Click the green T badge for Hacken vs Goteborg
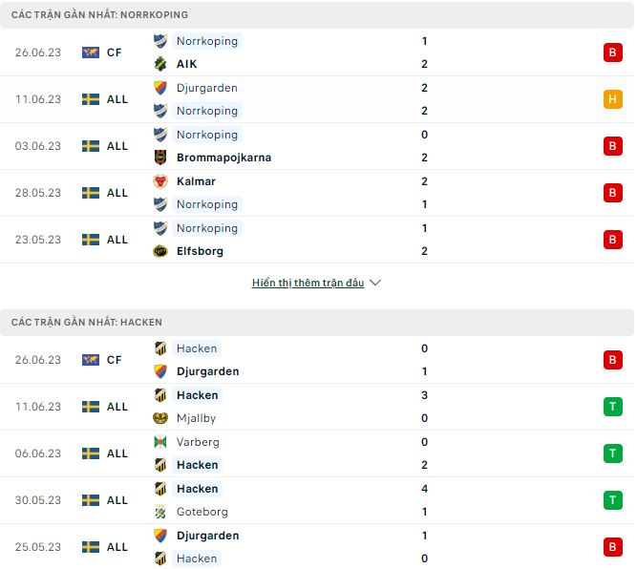The image size is (637, 569). (611, 500)
